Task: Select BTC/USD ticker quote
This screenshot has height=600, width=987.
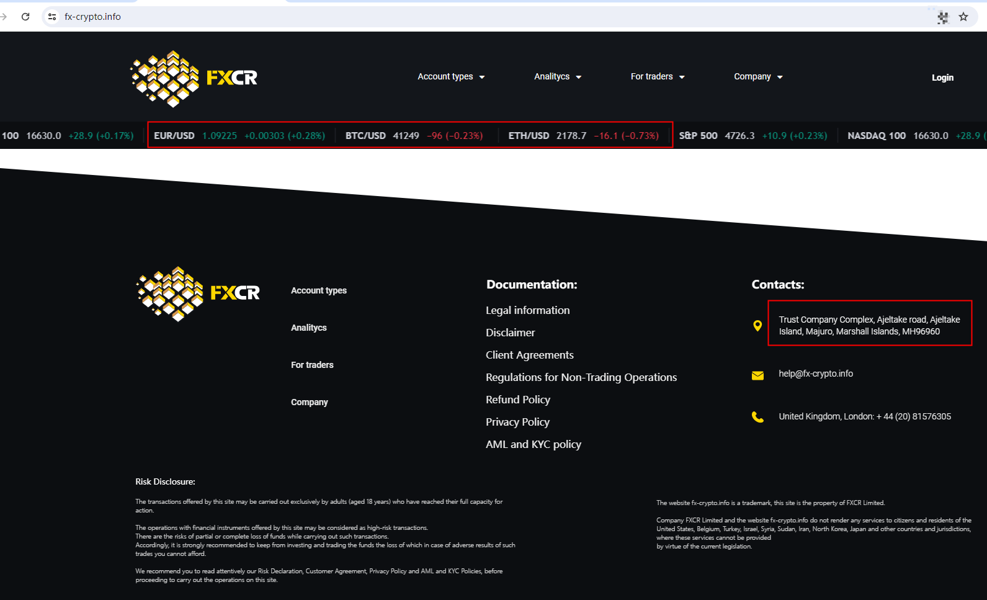Action: [414, 135]
